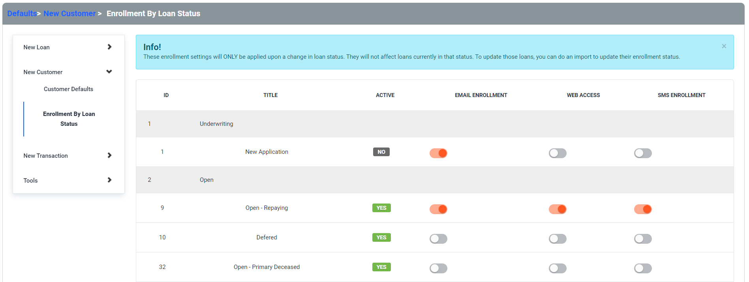The image size is (749, 282).
Task: Click the Info! heading in banner
Action: point(152,47)
